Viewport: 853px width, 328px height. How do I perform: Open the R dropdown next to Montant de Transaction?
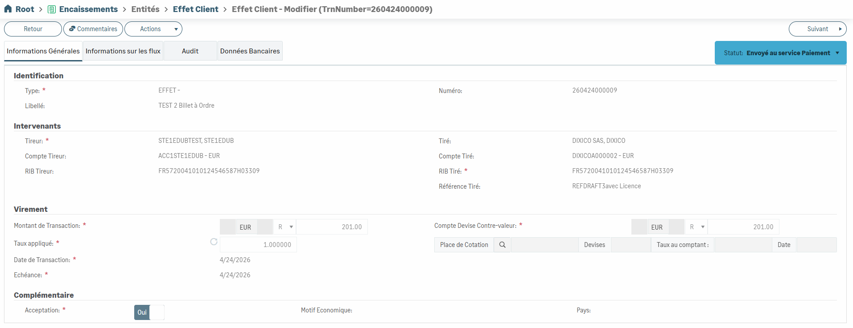(x=284, y=227)
